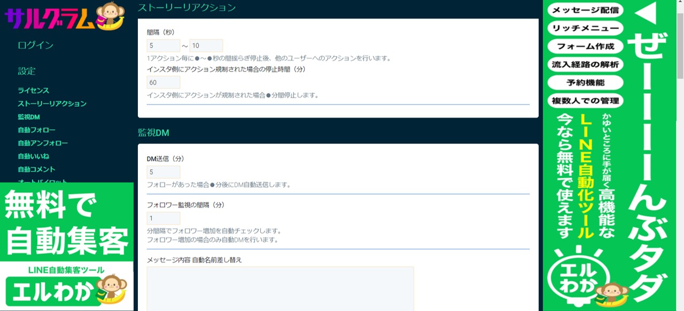684x311 pixels.
Task: Click the フォローがあった場合●分後にDM自動送信します text
Action: point(219,185)
